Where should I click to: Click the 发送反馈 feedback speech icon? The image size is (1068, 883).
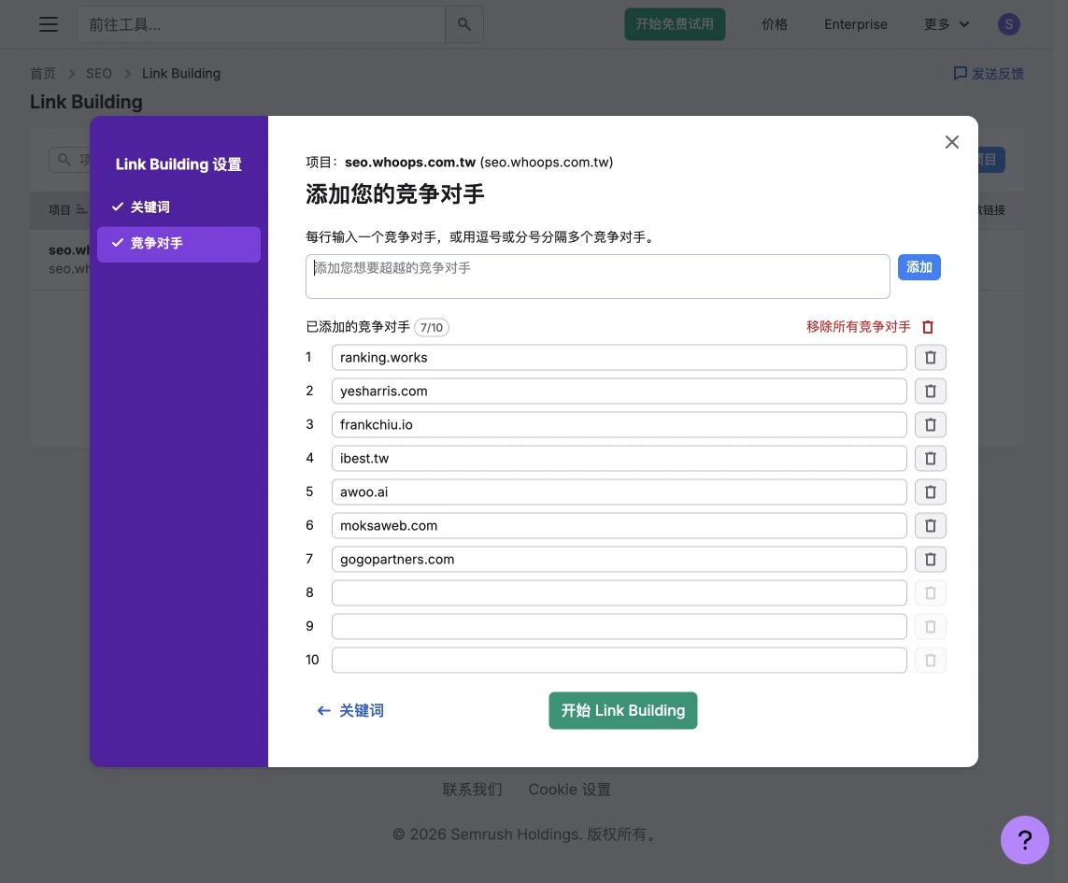960,73
